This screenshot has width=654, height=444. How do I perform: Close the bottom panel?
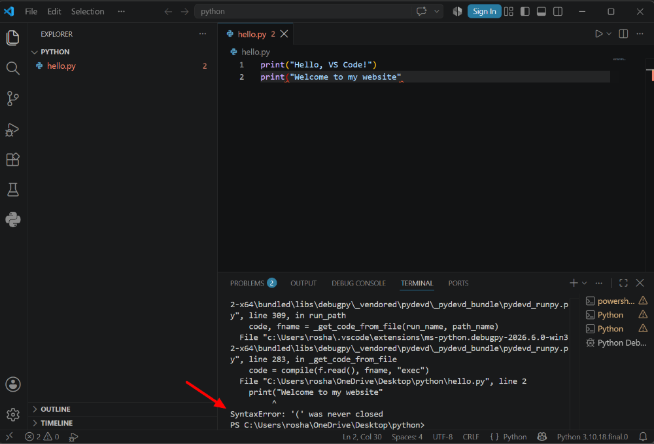coord(640,283)
